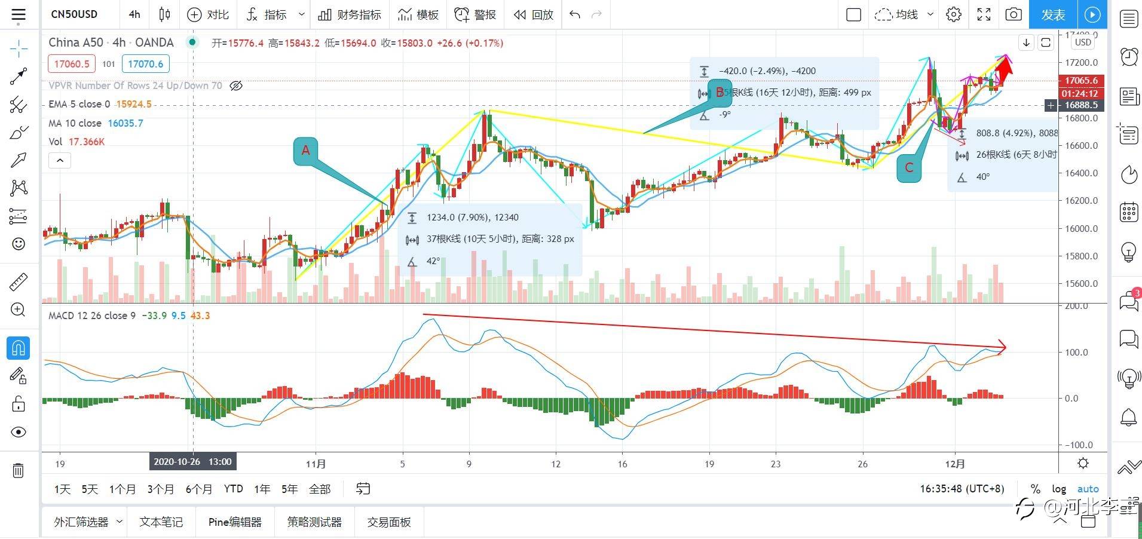
Task: Expand the indicators favorites dropdown arrow
Action: (x=301, y=14)
